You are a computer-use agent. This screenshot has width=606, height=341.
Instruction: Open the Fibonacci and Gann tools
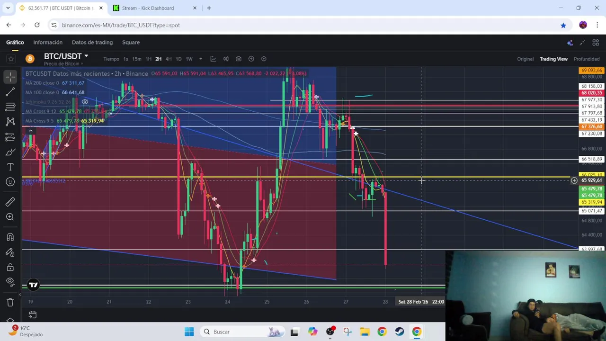(10, 107)
